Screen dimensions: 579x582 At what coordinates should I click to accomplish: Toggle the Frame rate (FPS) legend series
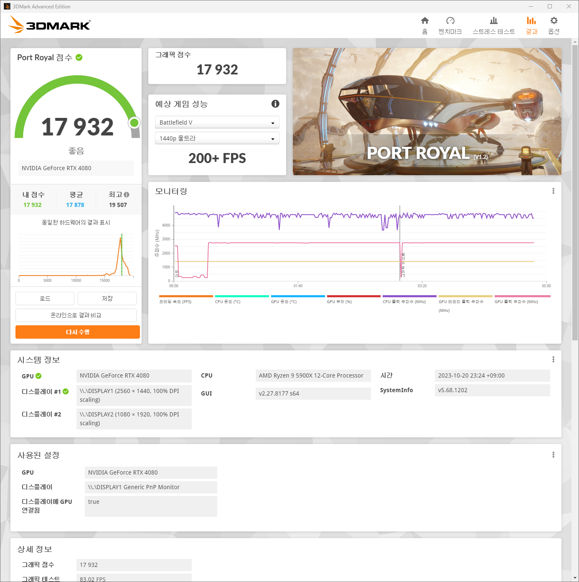[186, 299]
